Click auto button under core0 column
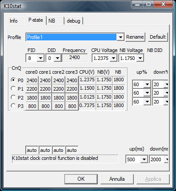176x191 pixels. coord(32,150)
